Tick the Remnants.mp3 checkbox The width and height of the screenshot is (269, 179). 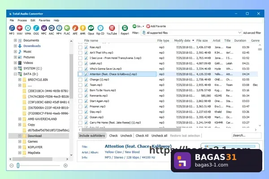[80, 96]
